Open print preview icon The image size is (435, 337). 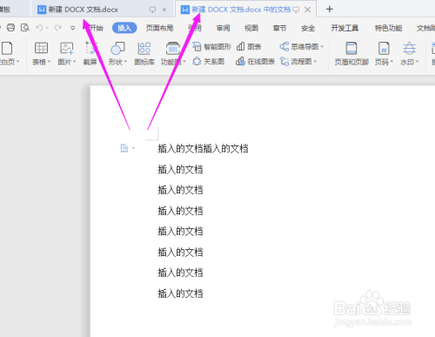(25, 28)
